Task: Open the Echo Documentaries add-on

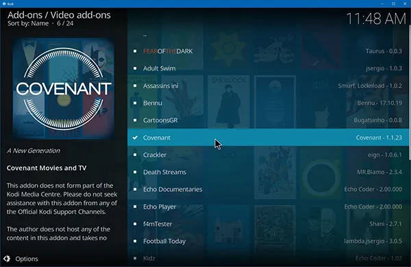Action: tap(268, 190)
